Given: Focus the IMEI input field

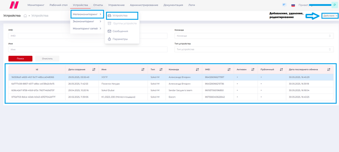Looking at the screenshot, I should click(88, 36).
